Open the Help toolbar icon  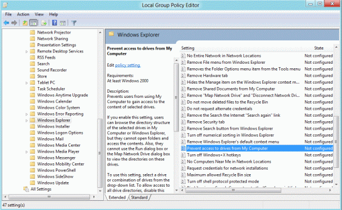(x=55, y=23)
